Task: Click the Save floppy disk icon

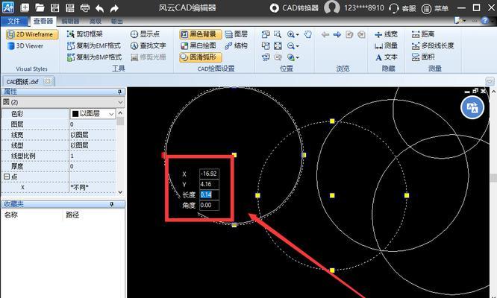Action: [x=54, y=7]
